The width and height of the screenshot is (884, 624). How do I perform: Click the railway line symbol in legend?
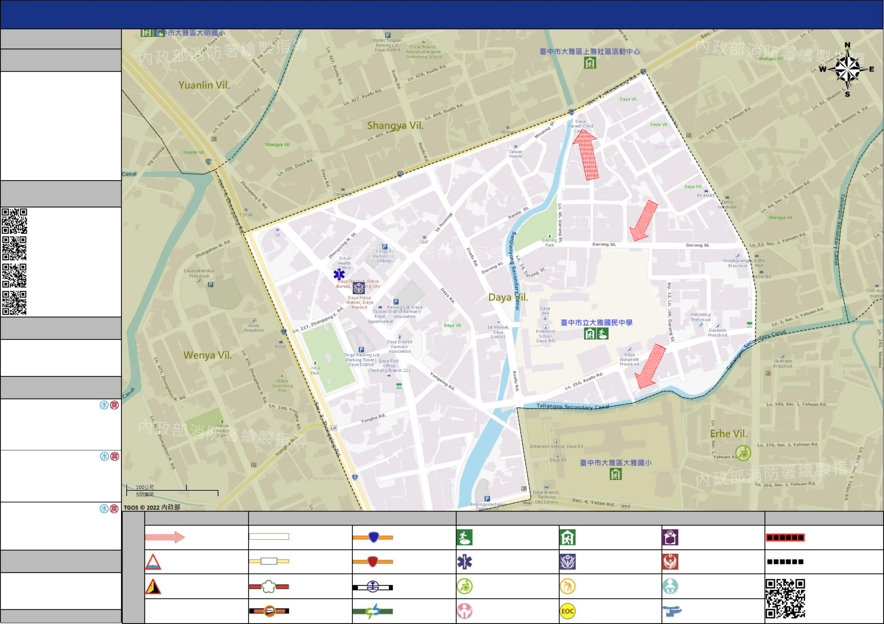(x=373, y=587)
